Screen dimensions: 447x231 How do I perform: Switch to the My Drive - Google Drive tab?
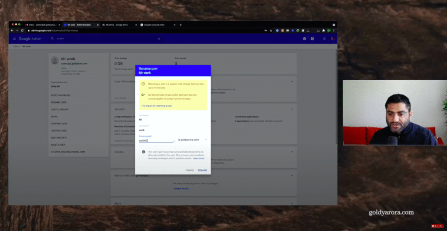click(119, 25)
